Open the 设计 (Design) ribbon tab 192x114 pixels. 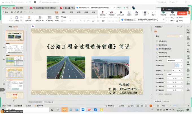pyautogui.click(x=71, y=12)
